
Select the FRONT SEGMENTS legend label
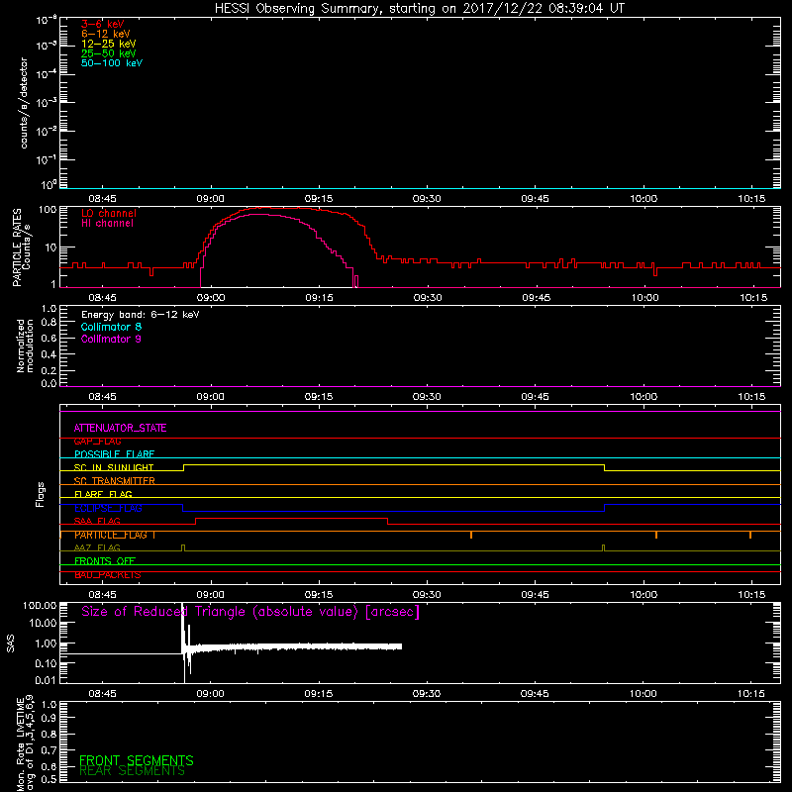click(x=137, y=760)
